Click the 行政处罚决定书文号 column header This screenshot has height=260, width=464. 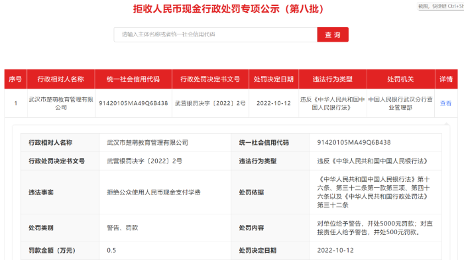pyautogui.click(x=210, y=79)
